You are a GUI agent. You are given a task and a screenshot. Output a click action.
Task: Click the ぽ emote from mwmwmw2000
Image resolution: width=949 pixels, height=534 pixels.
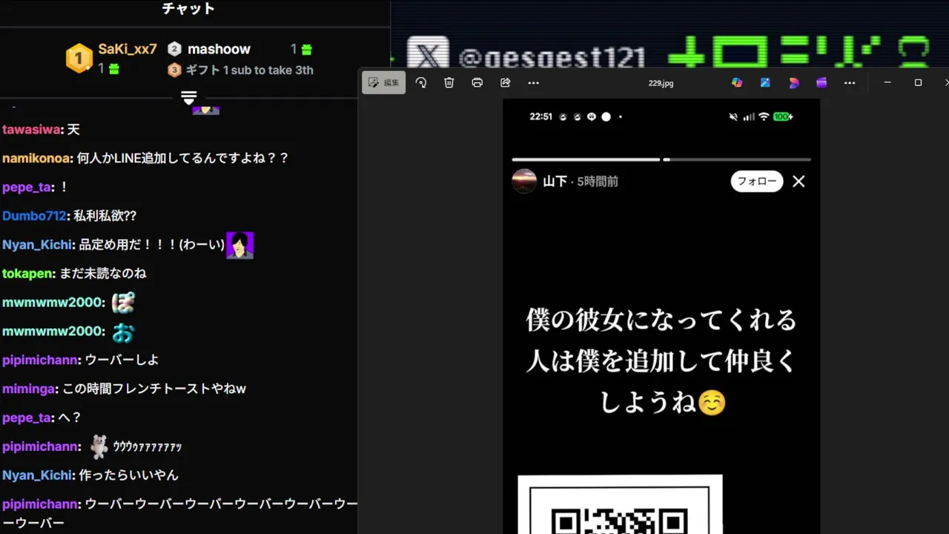[123, 303]
